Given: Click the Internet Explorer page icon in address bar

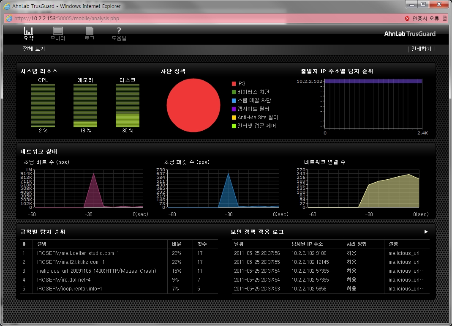Looking at the screenshot, I should coord(9,19).
